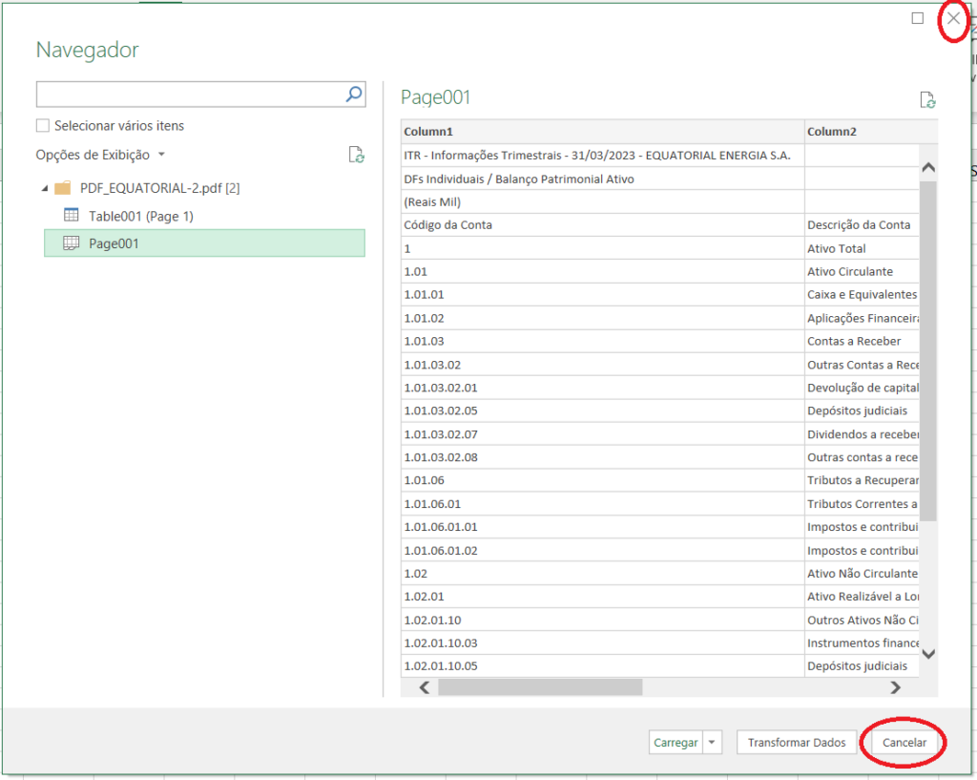Click the 1.01.03.02.08 cell

(x=603, y=457)
